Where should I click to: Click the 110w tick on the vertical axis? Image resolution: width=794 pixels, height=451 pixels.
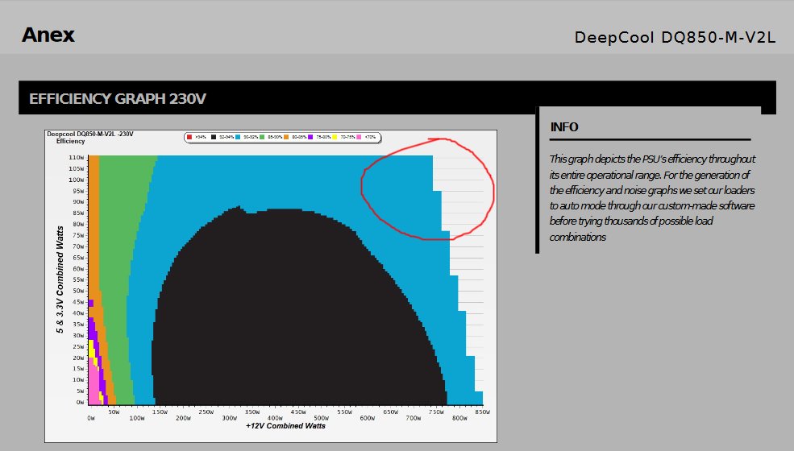click(77, 157)
